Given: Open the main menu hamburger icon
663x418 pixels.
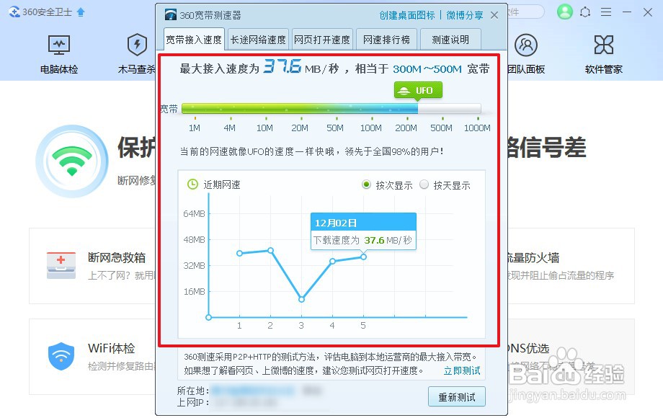Looking at the screenshot, I should coord(606,12).
